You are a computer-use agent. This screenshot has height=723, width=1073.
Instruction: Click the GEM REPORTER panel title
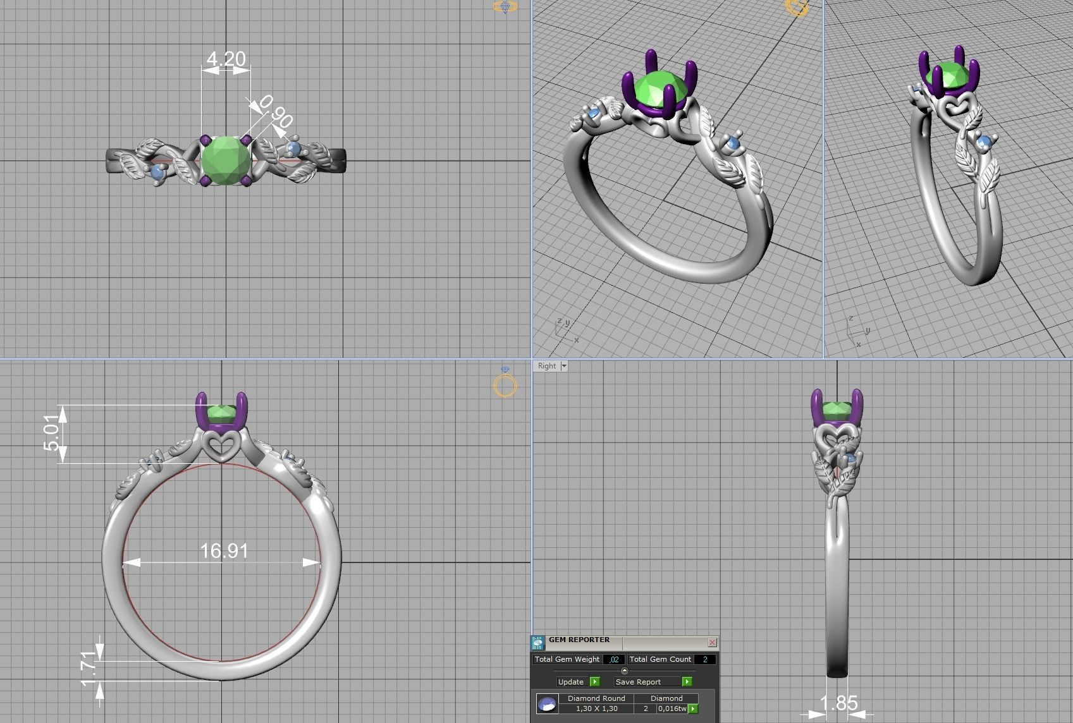(x=579, y=640)
